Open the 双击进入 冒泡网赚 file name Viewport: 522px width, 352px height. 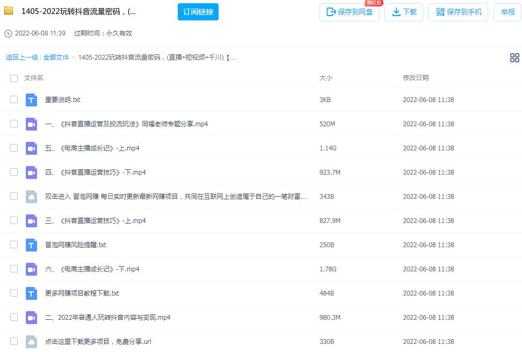pos(177,197)
